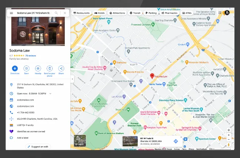Click the search magnifier icon
Viewport: 240px width, 158px height.
pyautogui.click(x=56, y=13)
